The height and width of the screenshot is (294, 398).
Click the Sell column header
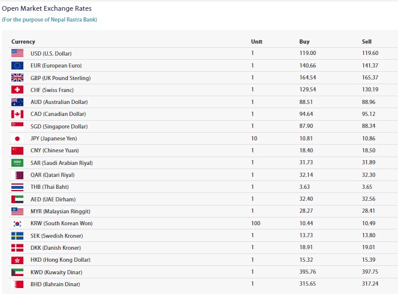[367, 42]
